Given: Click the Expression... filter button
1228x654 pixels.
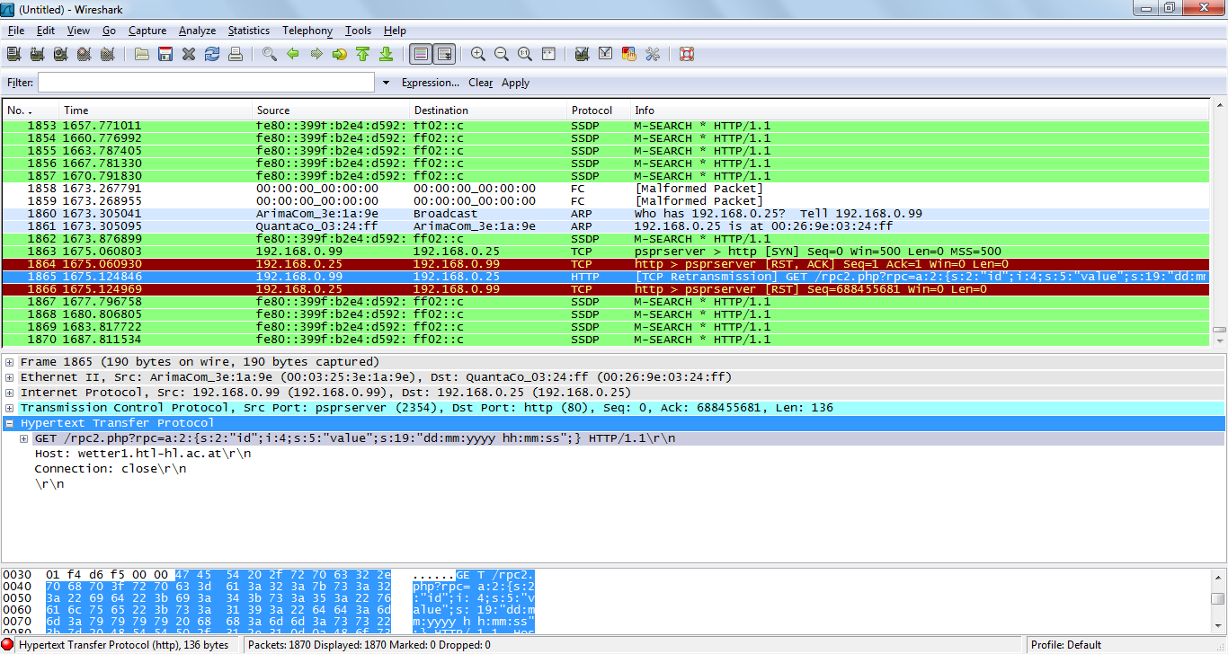Looking at the screenshot, I should (x=431, y=83).
